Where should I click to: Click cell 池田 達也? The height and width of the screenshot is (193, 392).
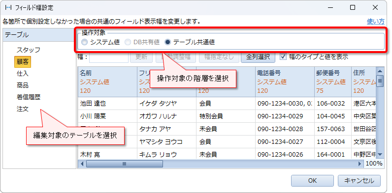click(x=107, y=104)
